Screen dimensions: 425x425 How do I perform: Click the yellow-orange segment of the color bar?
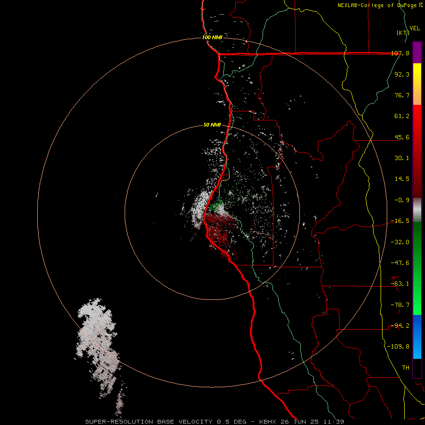click(x=417, y=84)
